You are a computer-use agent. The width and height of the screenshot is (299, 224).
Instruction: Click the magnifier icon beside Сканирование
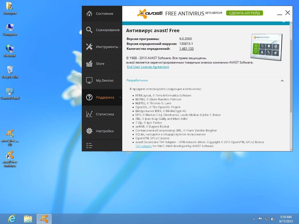point(89,30)
